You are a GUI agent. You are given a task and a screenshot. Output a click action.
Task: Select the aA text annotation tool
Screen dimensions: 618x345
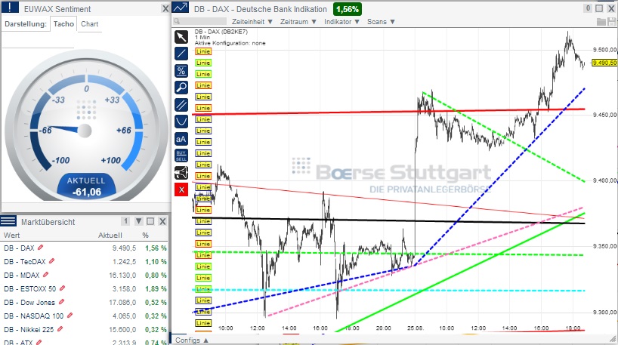tap(181, 139)
